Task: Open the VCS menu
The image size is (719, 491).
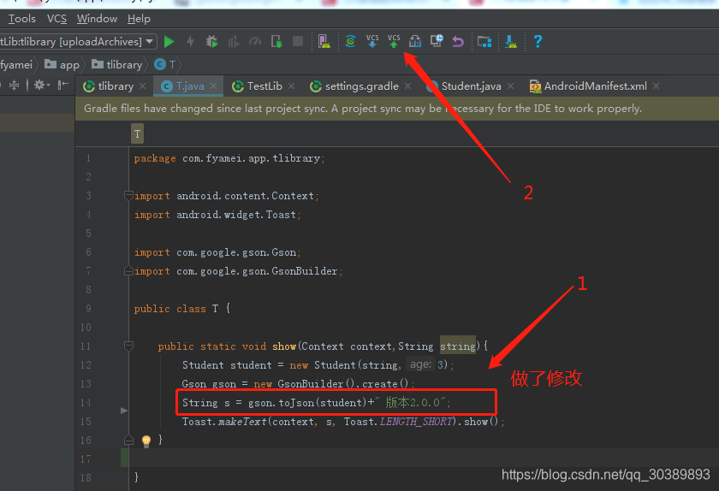Action: click(x=56, y=19)
